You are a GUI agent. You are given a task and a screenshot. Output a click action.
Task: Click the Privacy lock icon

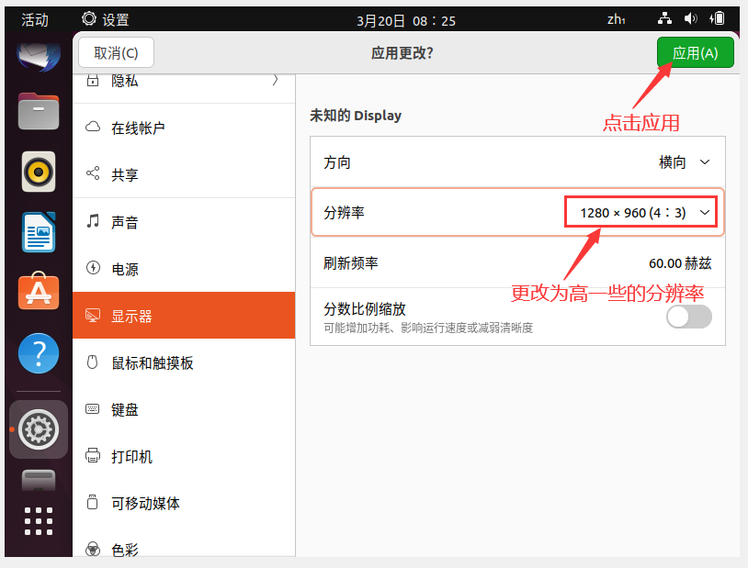93,80
